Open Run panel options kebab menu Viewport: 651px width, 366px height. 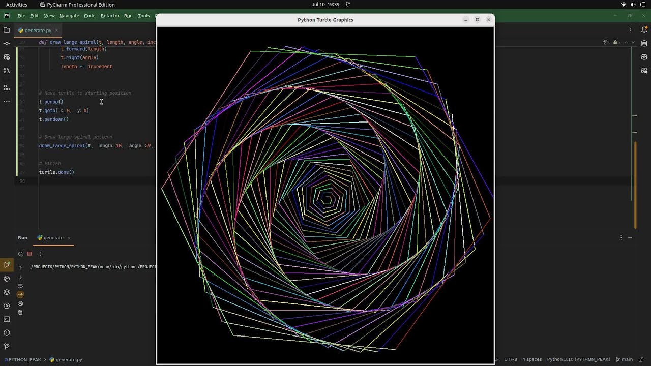coord(621,237)
